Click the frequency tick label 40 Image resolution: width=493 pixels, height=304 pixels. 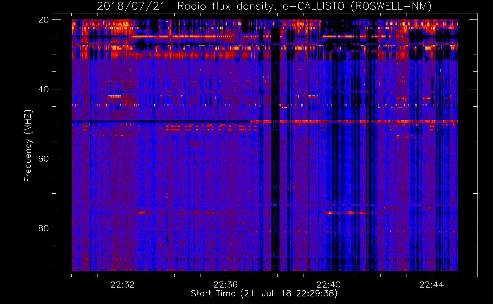(x=44, y=89)
